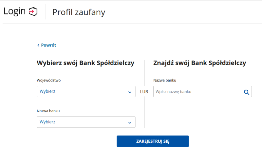
Task: Click the Województwo field label
Action: (48, 80)
